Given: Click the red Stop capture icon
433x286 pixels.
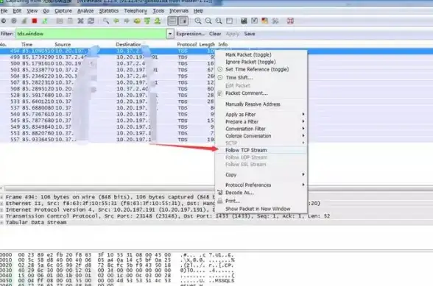Looking at the screenshot, I should [x=35, y=21].
